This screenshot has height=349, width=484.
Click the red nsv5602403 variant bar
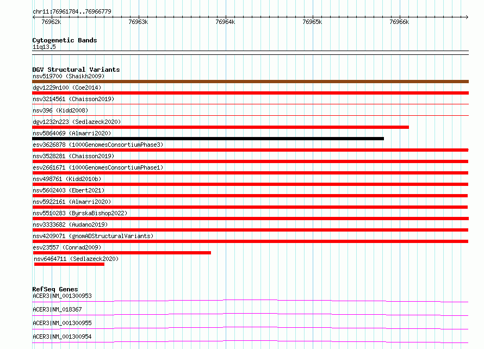coord(250,196)
